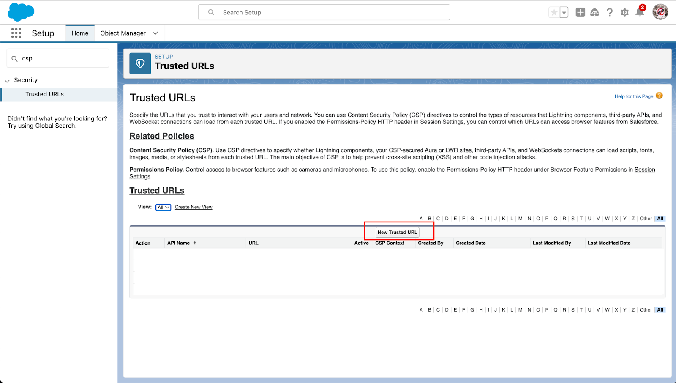Switch to the Object Manager tab
The height and width of the screenshot is (383, 676).
pyautogui.click(x=123, y=33)
